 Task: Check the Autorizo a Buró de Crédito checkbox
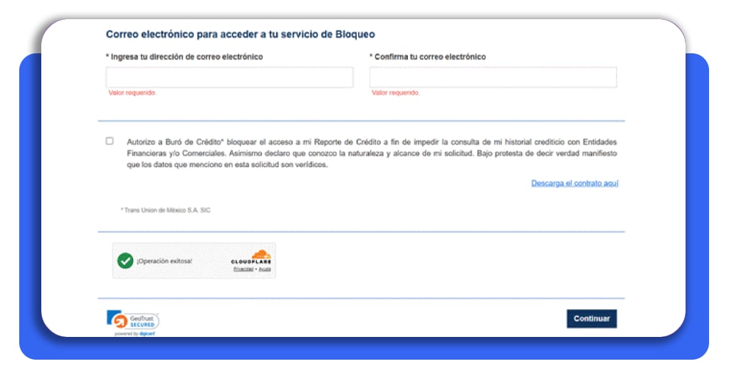pos(109,141)
